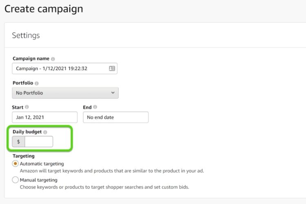Show info for the End date
The height and width of the screenshot is (204, 306).
coord(95,107)
